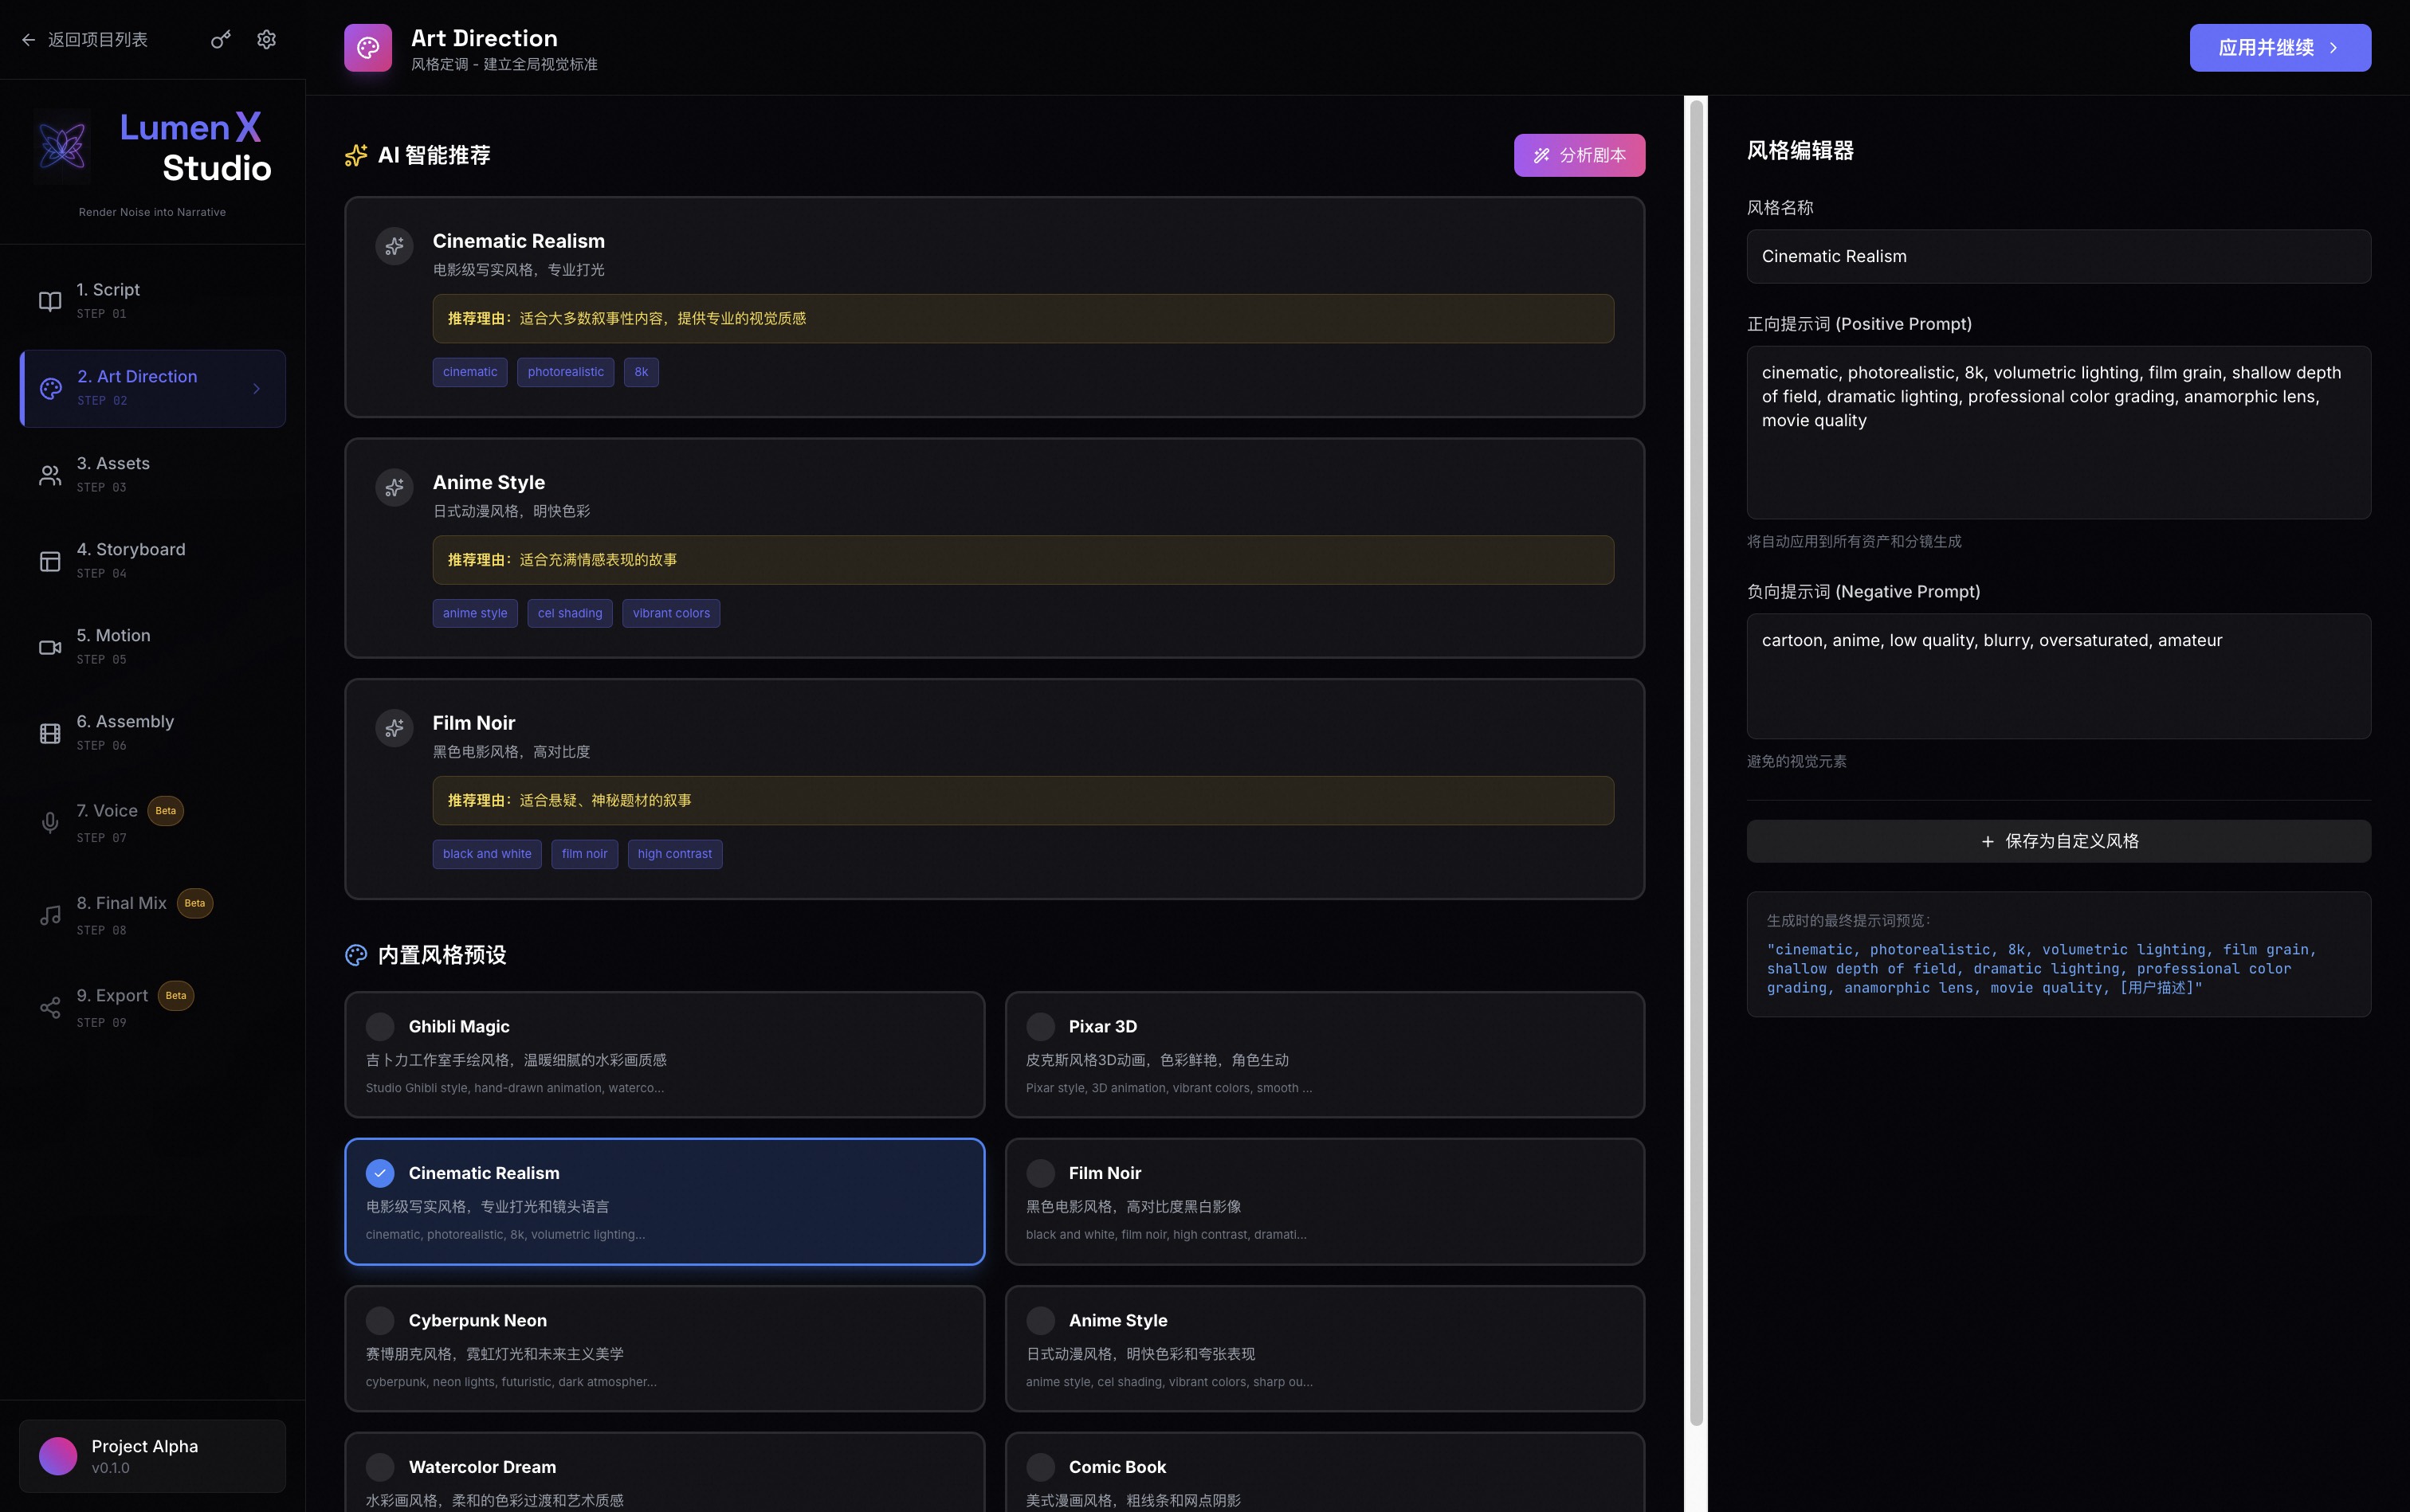Screen dimensions: 2410x1512
Task: Click the back arrow to project list
Action: click(29, 39)
